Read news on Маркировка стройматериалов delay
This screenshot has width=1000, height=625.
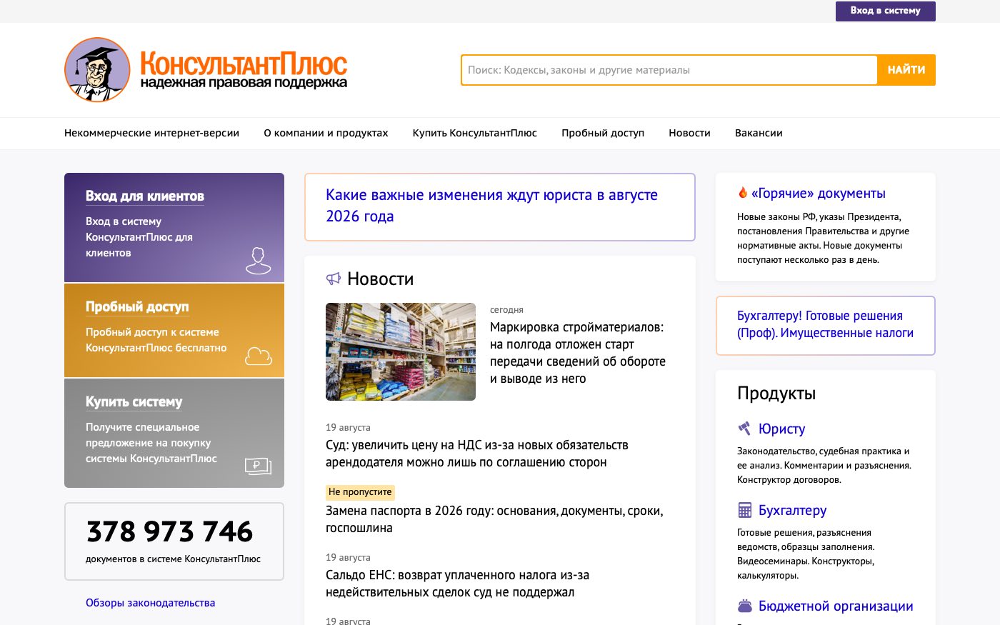click(x=578, y=353)
